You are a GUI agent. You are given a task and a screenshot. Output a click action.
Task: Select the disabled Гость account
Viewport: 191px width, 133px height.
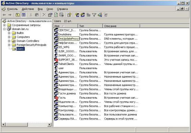point(96,98)
